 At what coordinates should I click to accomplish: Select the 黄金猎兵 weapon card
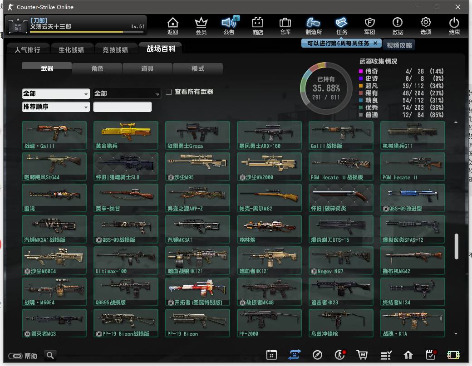coord(126,135)
